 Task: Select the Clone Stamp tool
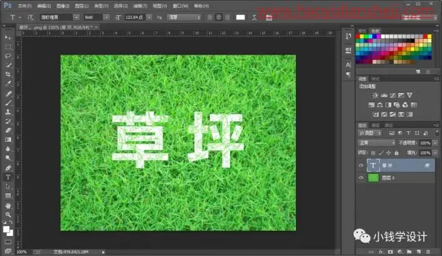8,112
